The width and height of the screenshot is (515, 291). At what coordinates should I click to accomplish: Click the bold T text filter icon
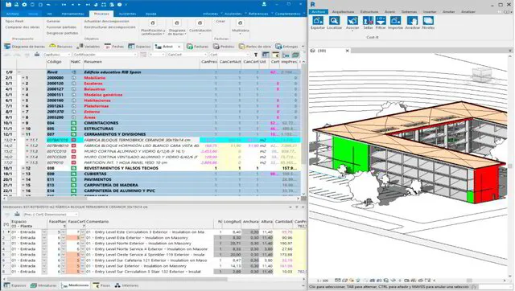click(x=256, y=55)
